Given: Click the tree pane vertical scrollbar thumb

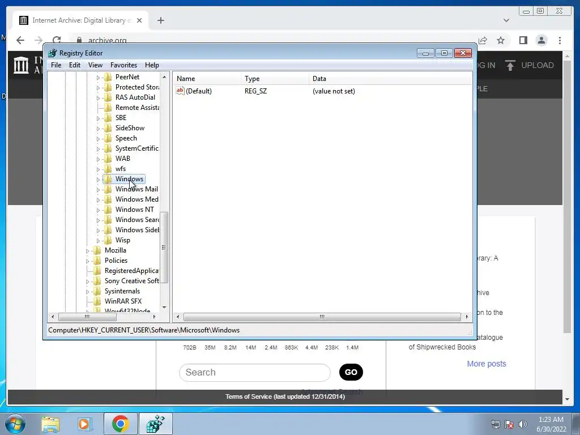Looking at the screenshot, I should (164, 248).
